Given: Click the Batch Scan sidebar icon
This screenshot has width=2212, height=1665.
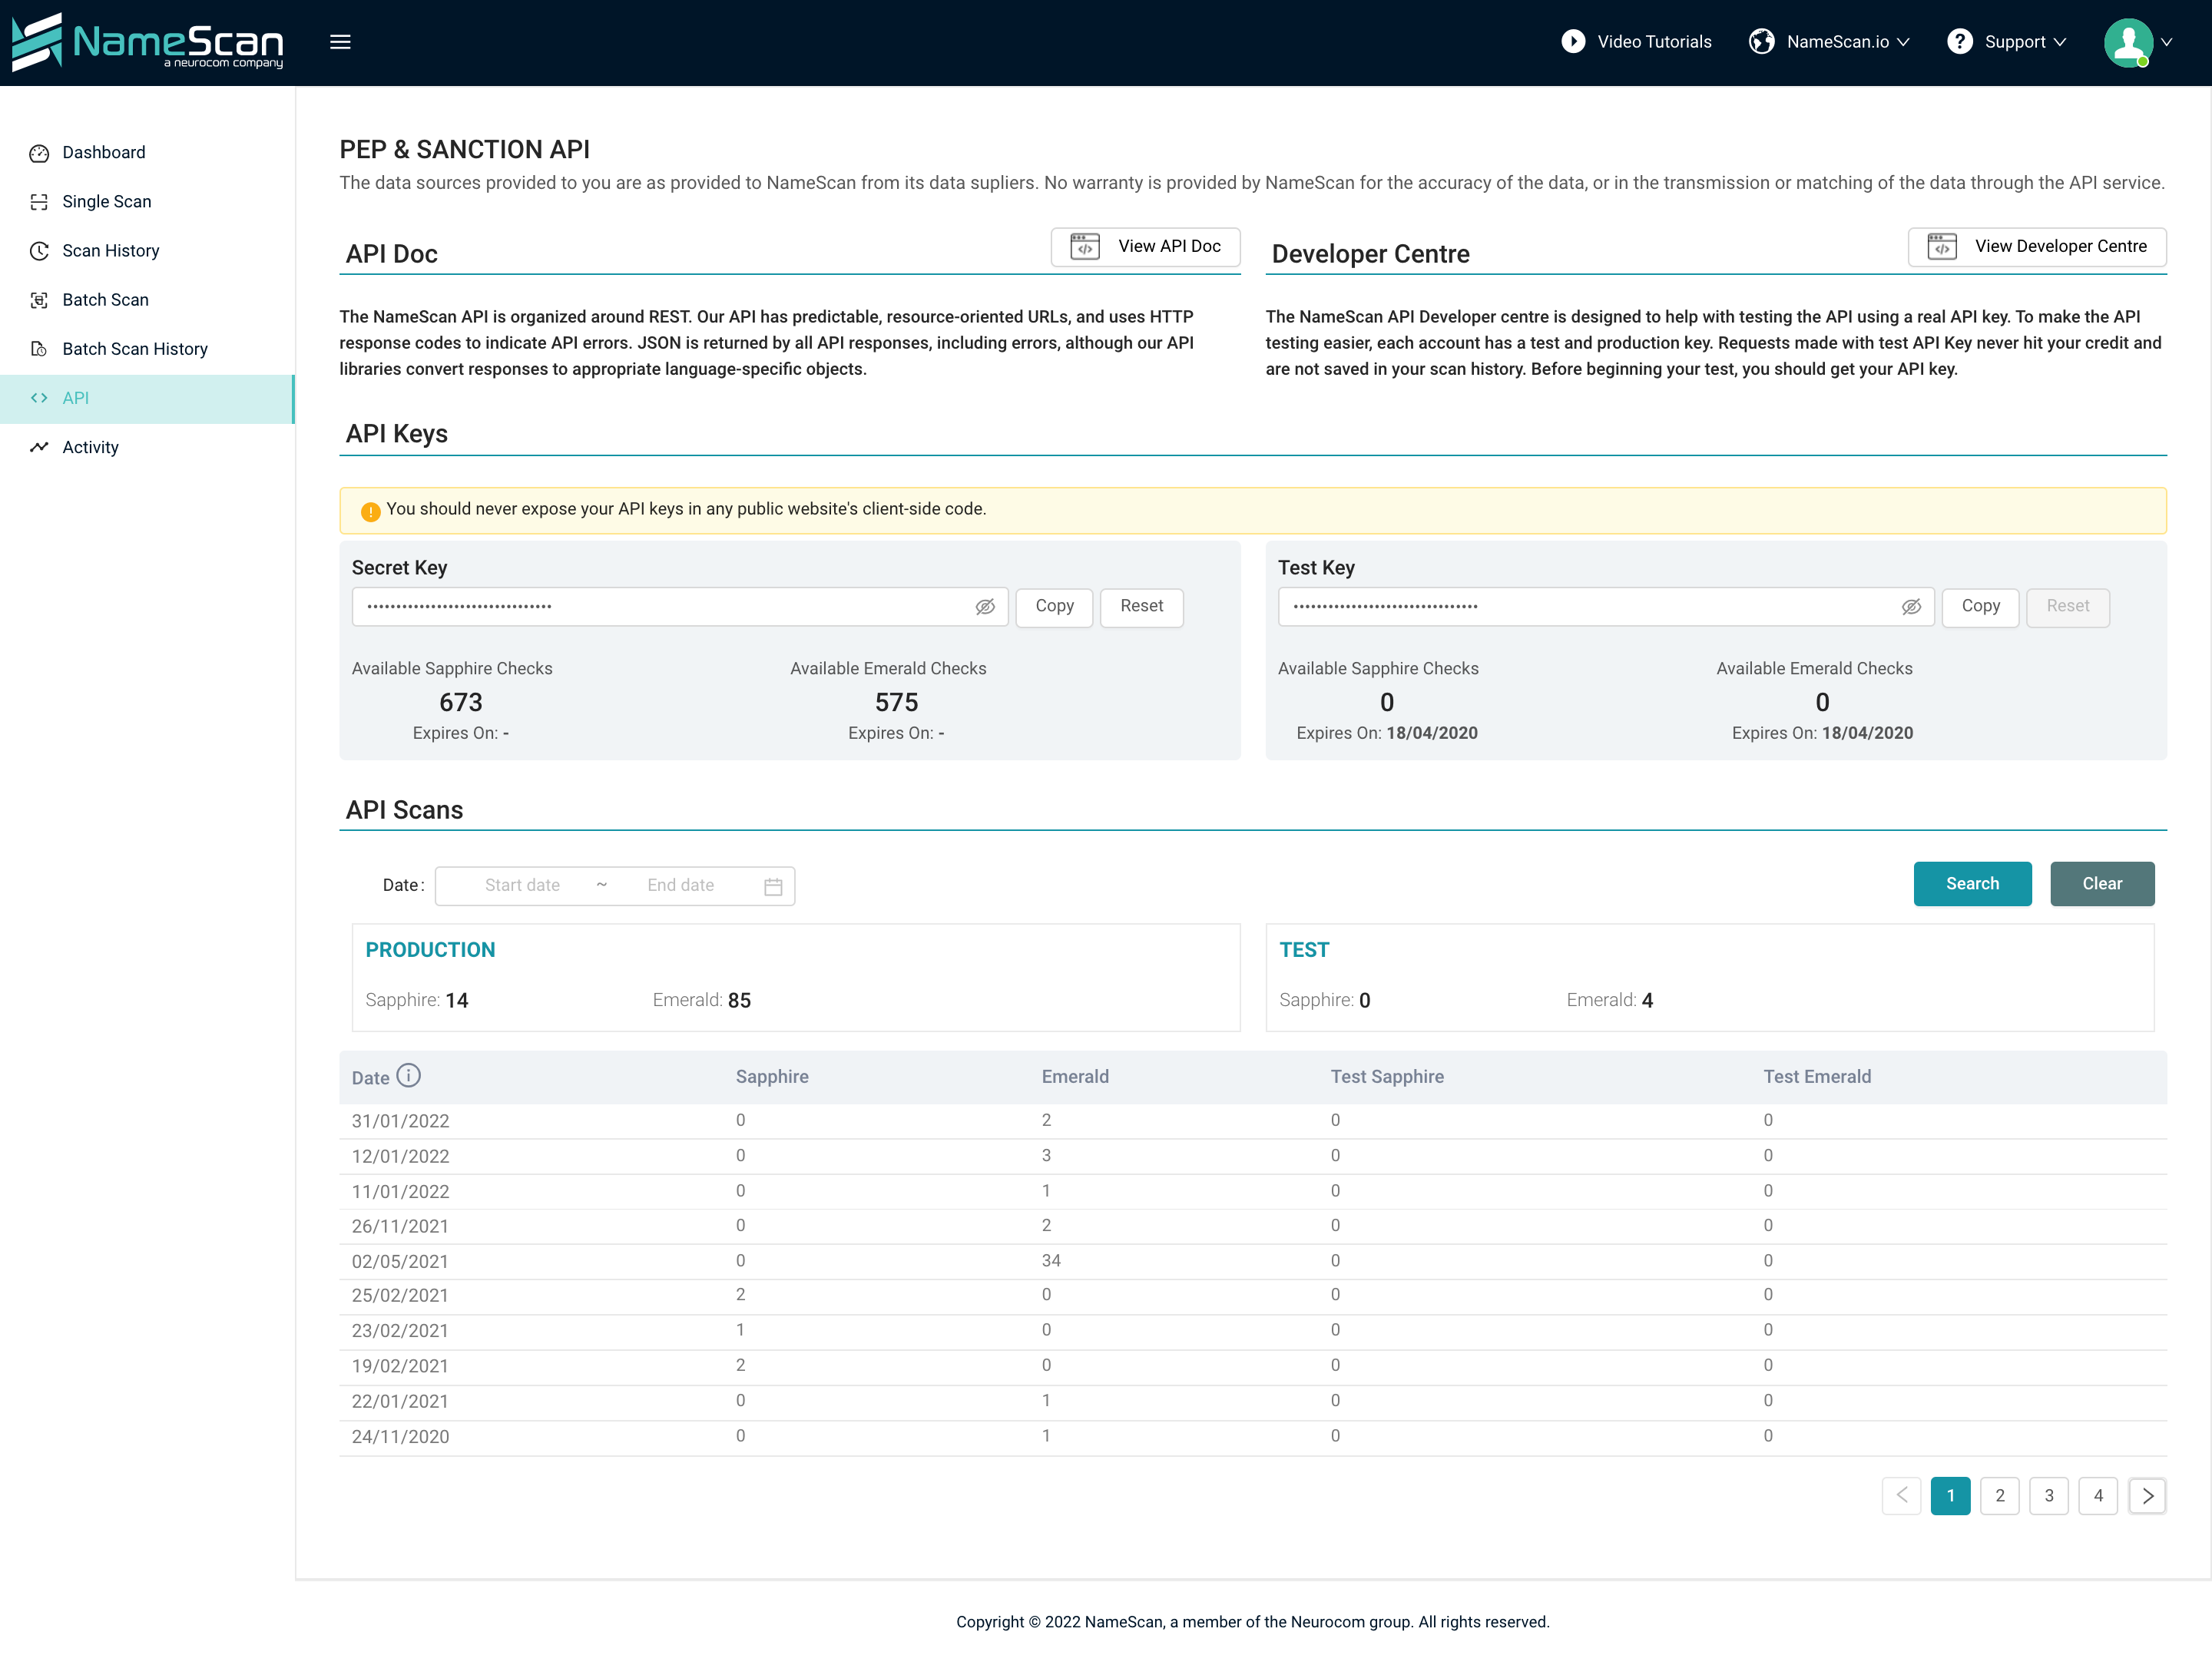Looking at the screenshot, I should pos(39,300).
